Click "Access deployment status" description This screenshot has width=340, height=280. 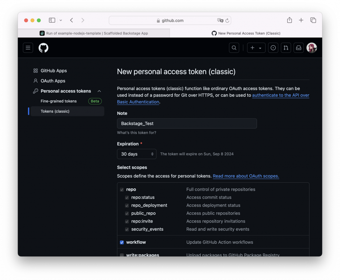point(213,205)
